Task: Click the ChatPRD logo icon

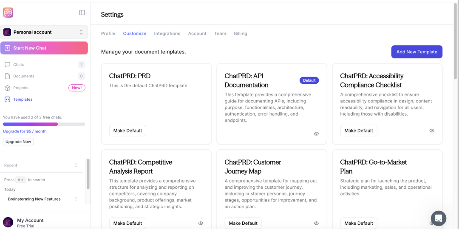Action: (8, 13)
